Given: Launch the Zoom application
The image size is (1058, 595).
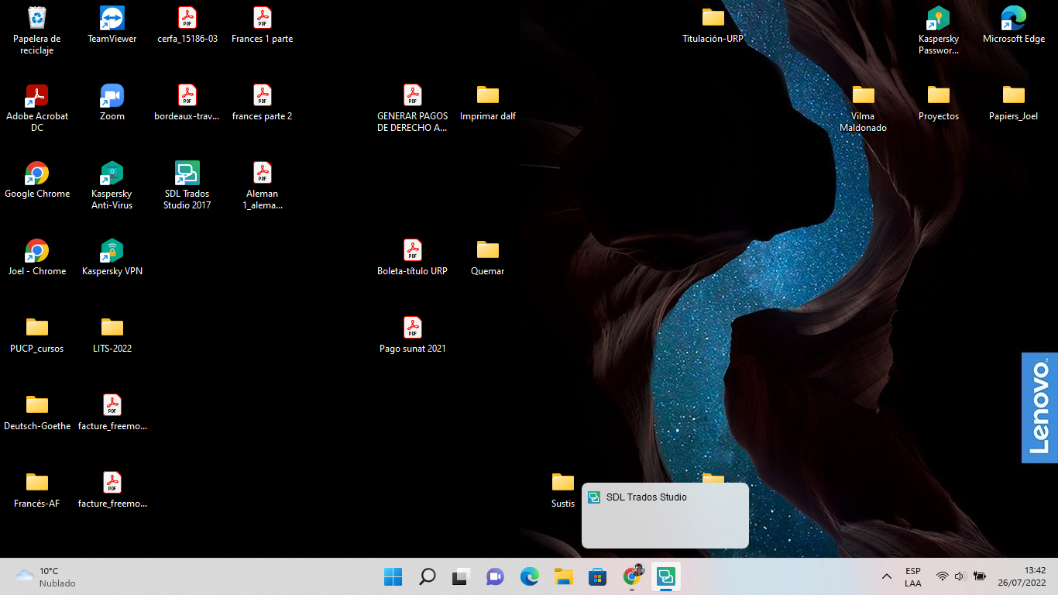Looking at the screenshot, I should tap(112, 95).
